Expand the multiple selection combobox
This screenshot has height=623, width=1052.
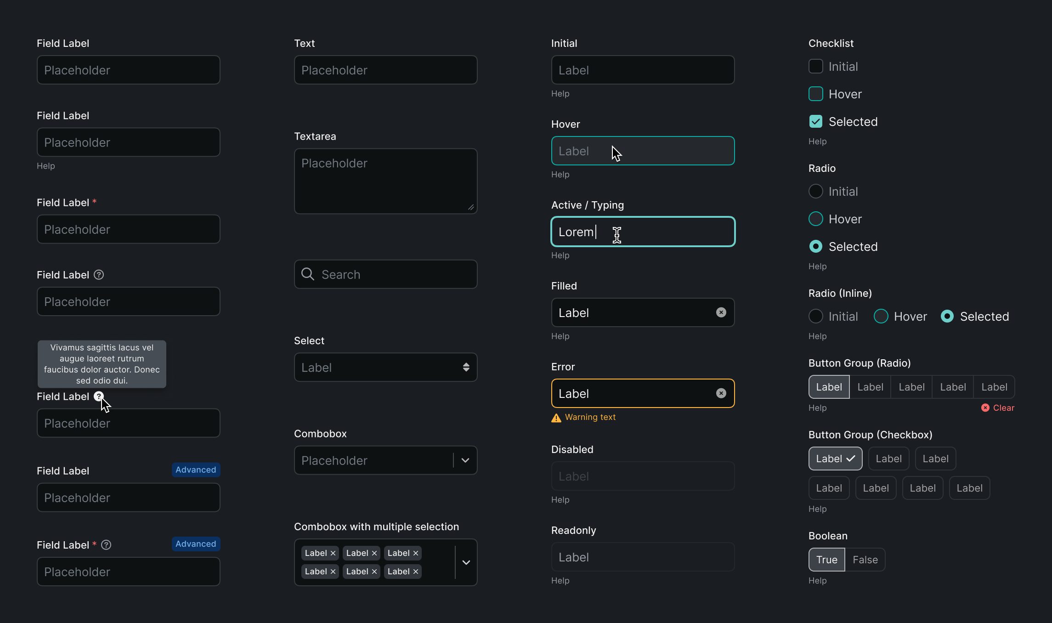pyautogui.click(x=466, y=562)
